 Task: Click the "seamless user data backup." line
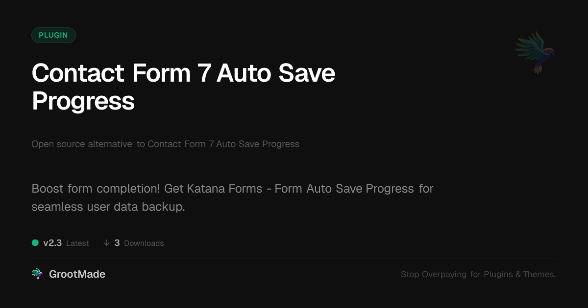[108, 207]
